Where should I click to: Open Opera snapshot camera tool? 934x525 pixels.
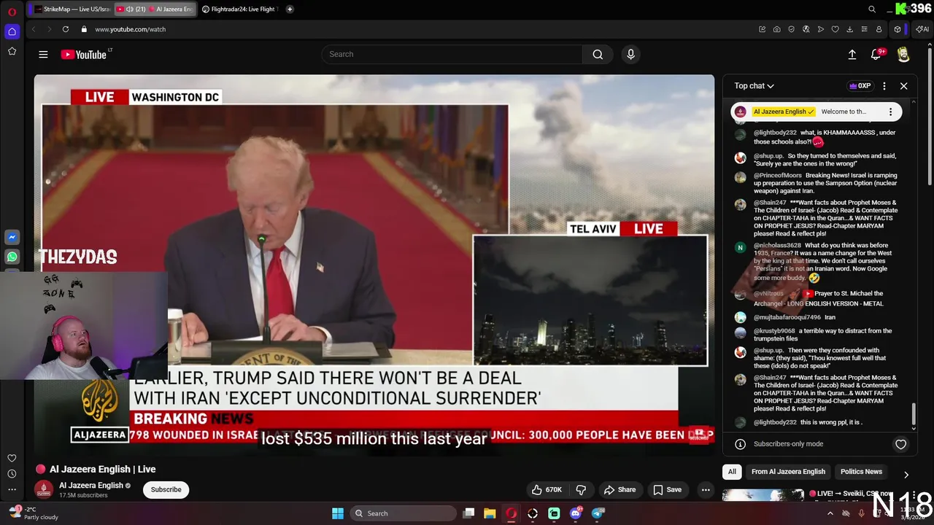[x=776, y=29]
